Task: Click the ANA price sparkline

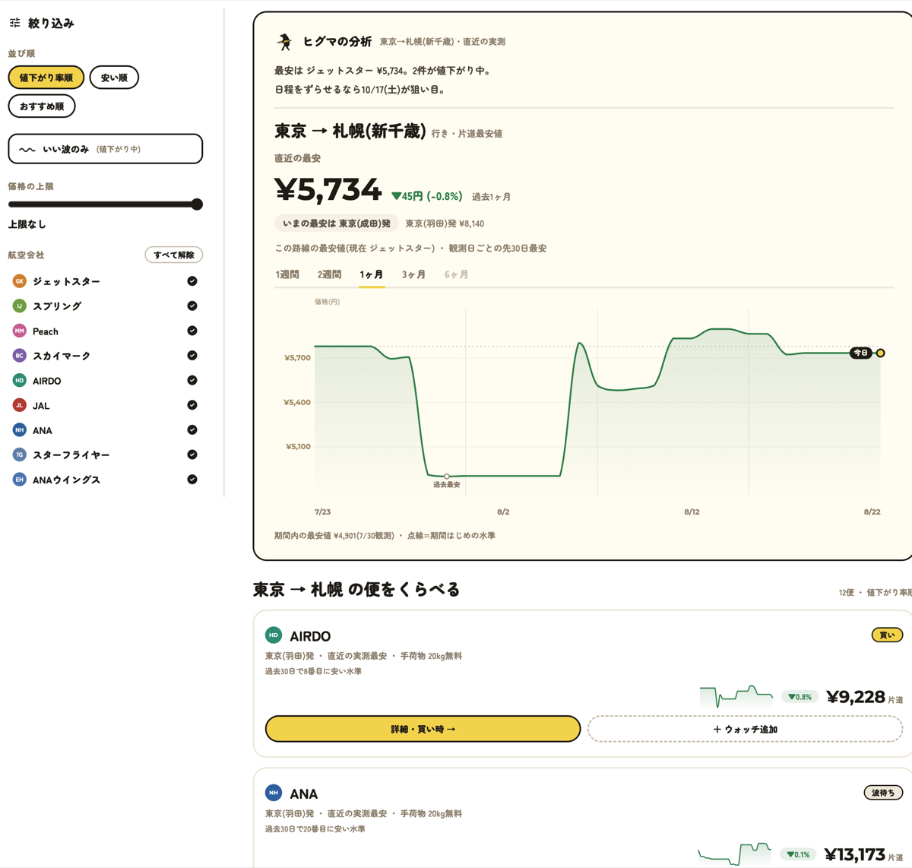Action: click(734, 854)
